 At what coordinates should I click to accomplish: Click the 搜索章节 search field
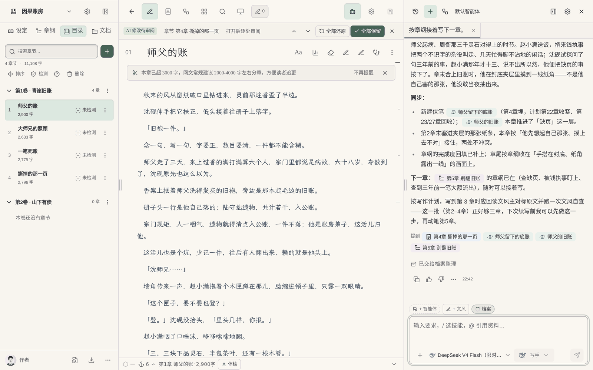(52, 51)
